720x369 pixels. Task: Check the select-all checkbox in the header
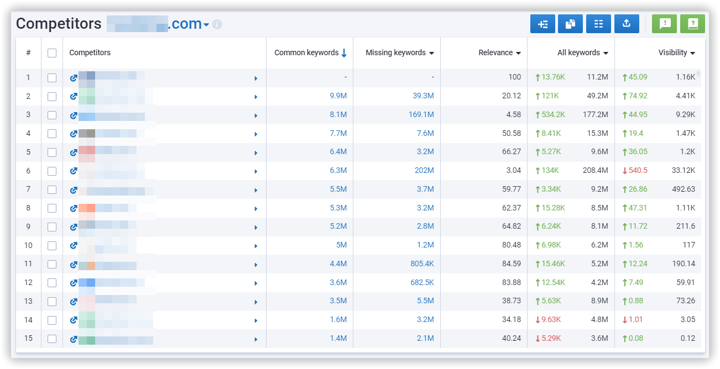pyautogui.click(x=53, y=52)
